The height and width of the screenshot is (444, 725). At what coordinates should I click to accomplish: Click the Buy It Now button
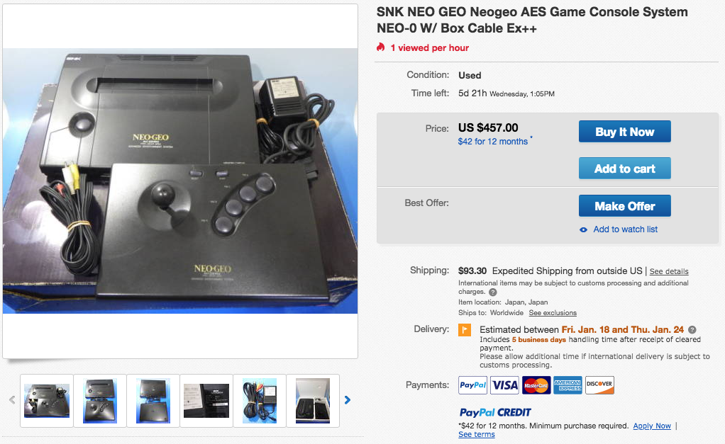point(625,132)
